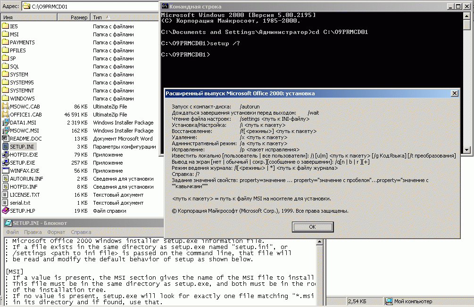The width and height of the screenshot is (474, 307).
Task: Click command prompt scrollbar down arrow
Action: [x=467, y=149]
